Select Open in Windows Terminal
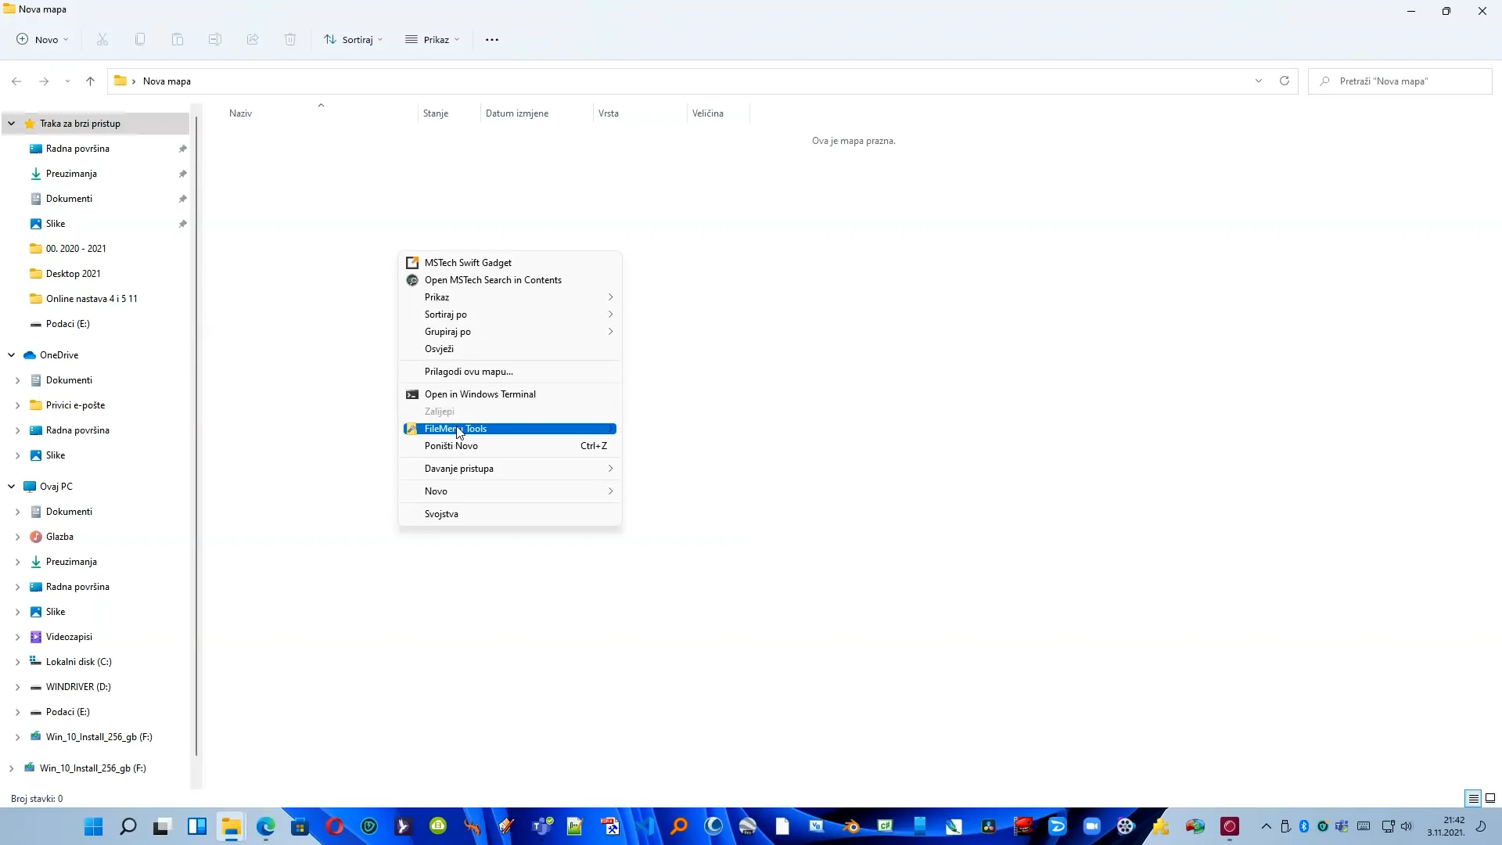 (x=480, y=394)
